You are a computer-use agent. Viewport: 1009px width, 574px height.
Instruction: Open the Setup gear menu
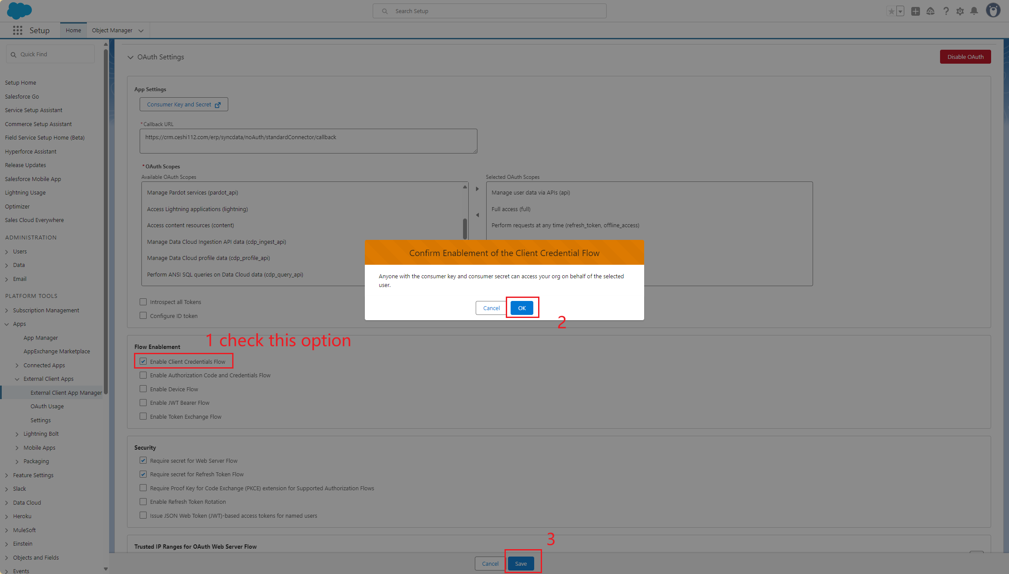pyautogui.click(x=960, y=11)
